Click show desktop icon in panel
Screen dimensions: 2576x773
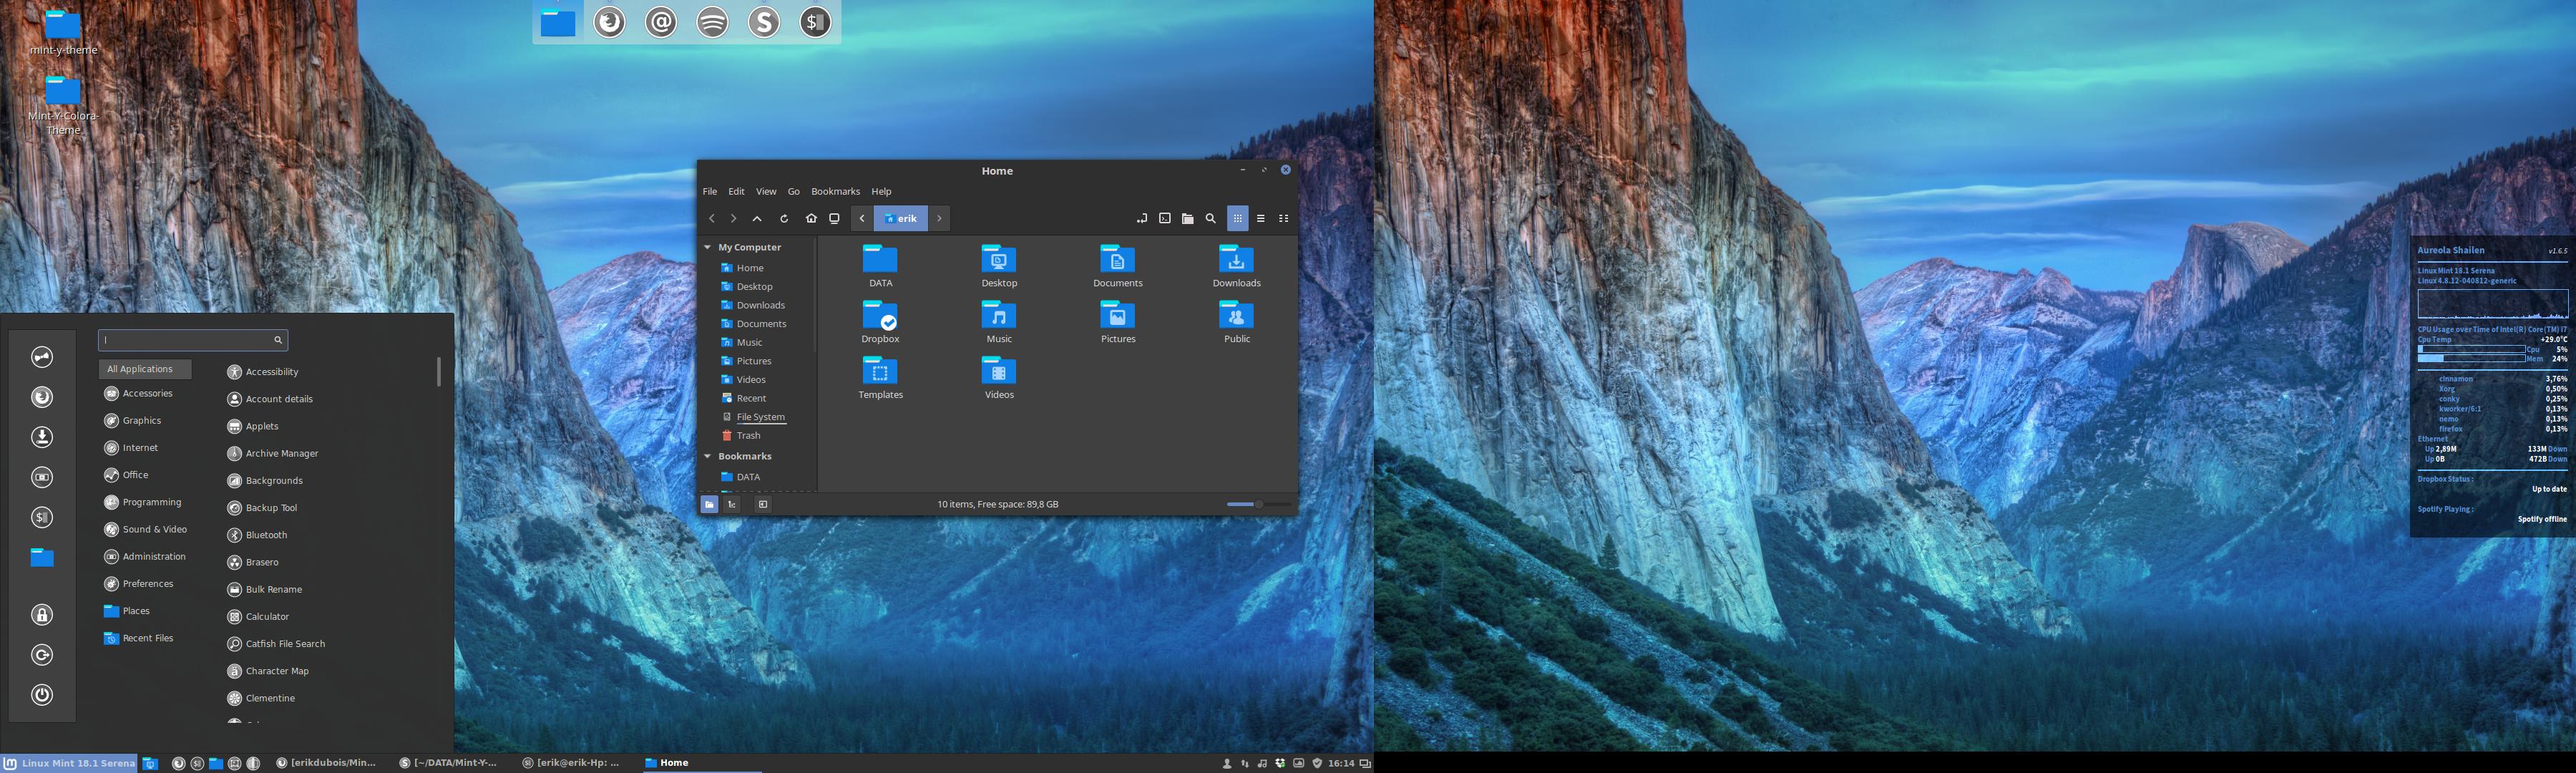[150, 763]
